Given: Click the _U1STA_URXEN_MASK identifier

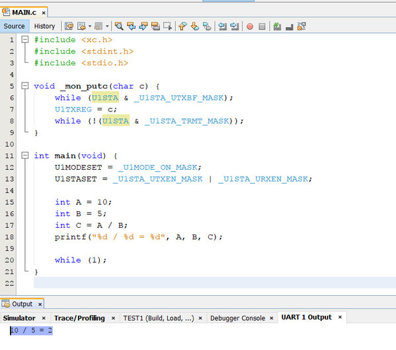Looking at the screenshot, I should (263, 179).
